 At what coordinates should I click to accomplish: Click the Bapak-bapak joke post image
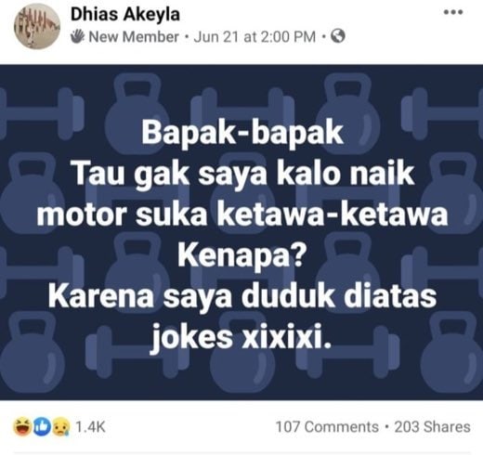click(241, 232)
